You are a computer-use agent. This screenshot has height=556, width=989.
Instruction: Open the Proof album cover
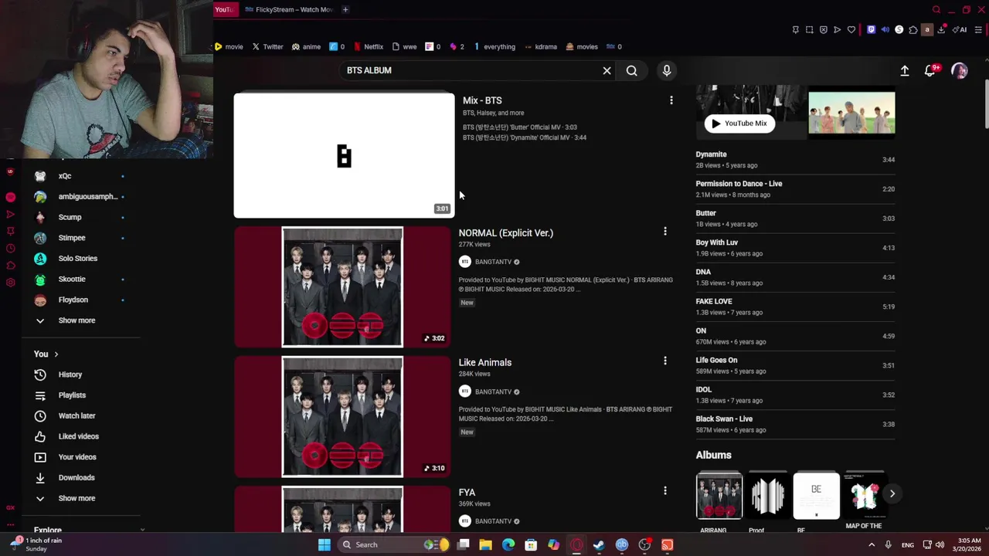coord(768,495)
